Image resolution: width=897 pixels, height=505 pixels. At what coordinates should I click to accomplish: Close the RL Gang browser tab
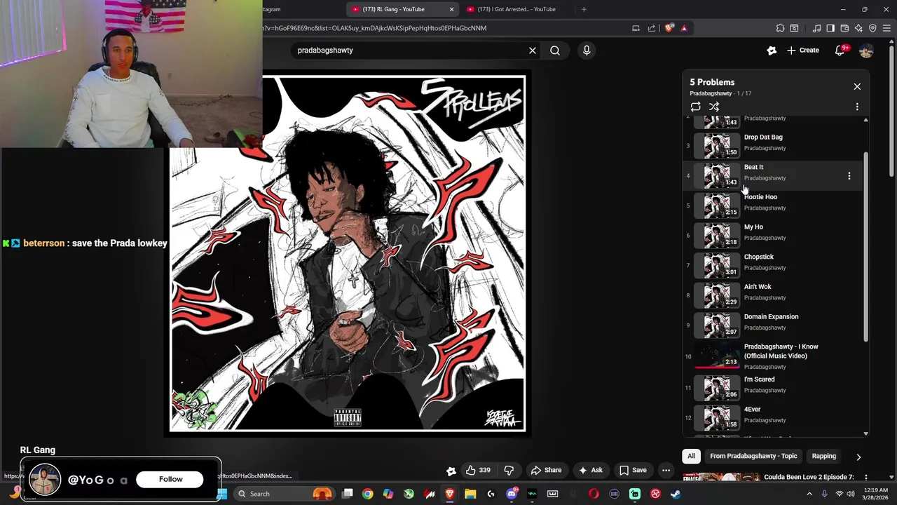(x=451, y=9)
